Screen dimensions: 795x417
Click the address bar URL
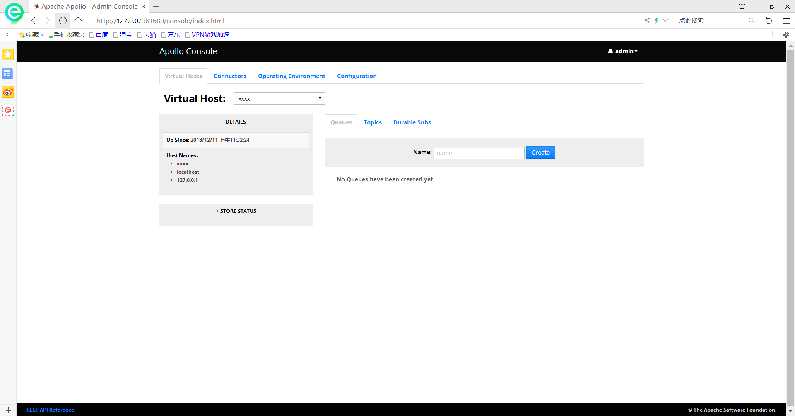point(161,21)
